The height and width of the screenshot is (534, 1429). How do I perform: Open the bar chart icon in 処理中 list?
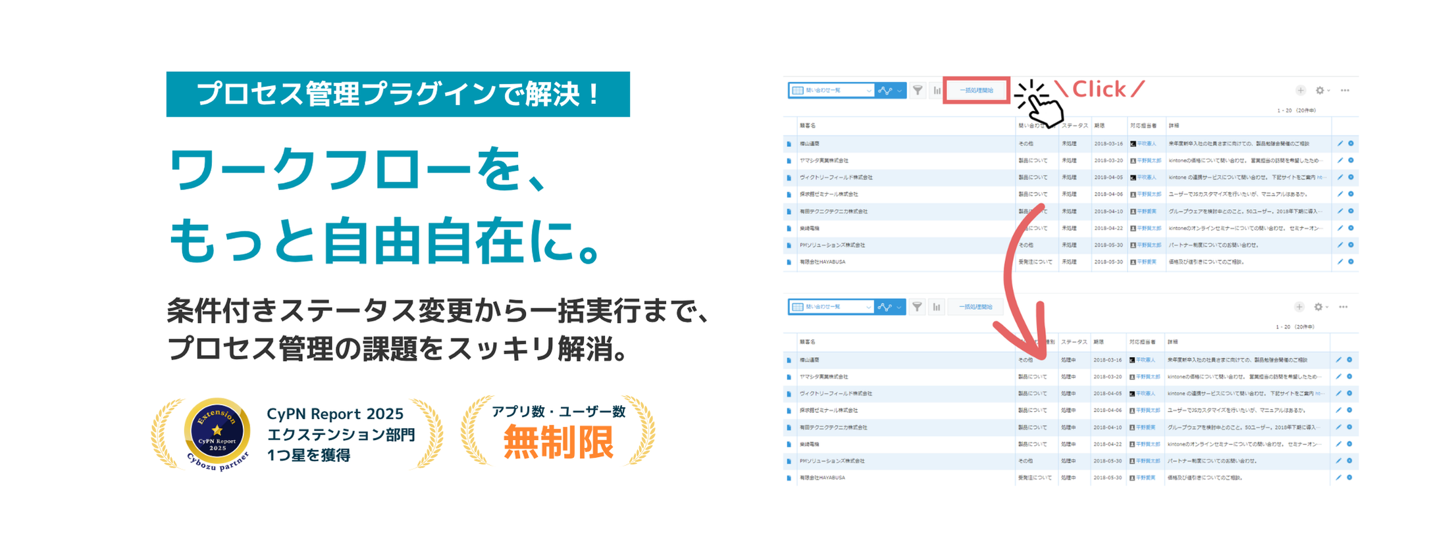936,307
